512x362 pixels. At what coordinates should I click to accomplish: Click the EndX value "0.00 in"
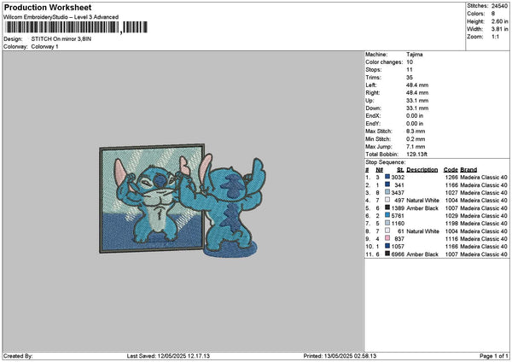click(415, 116)
